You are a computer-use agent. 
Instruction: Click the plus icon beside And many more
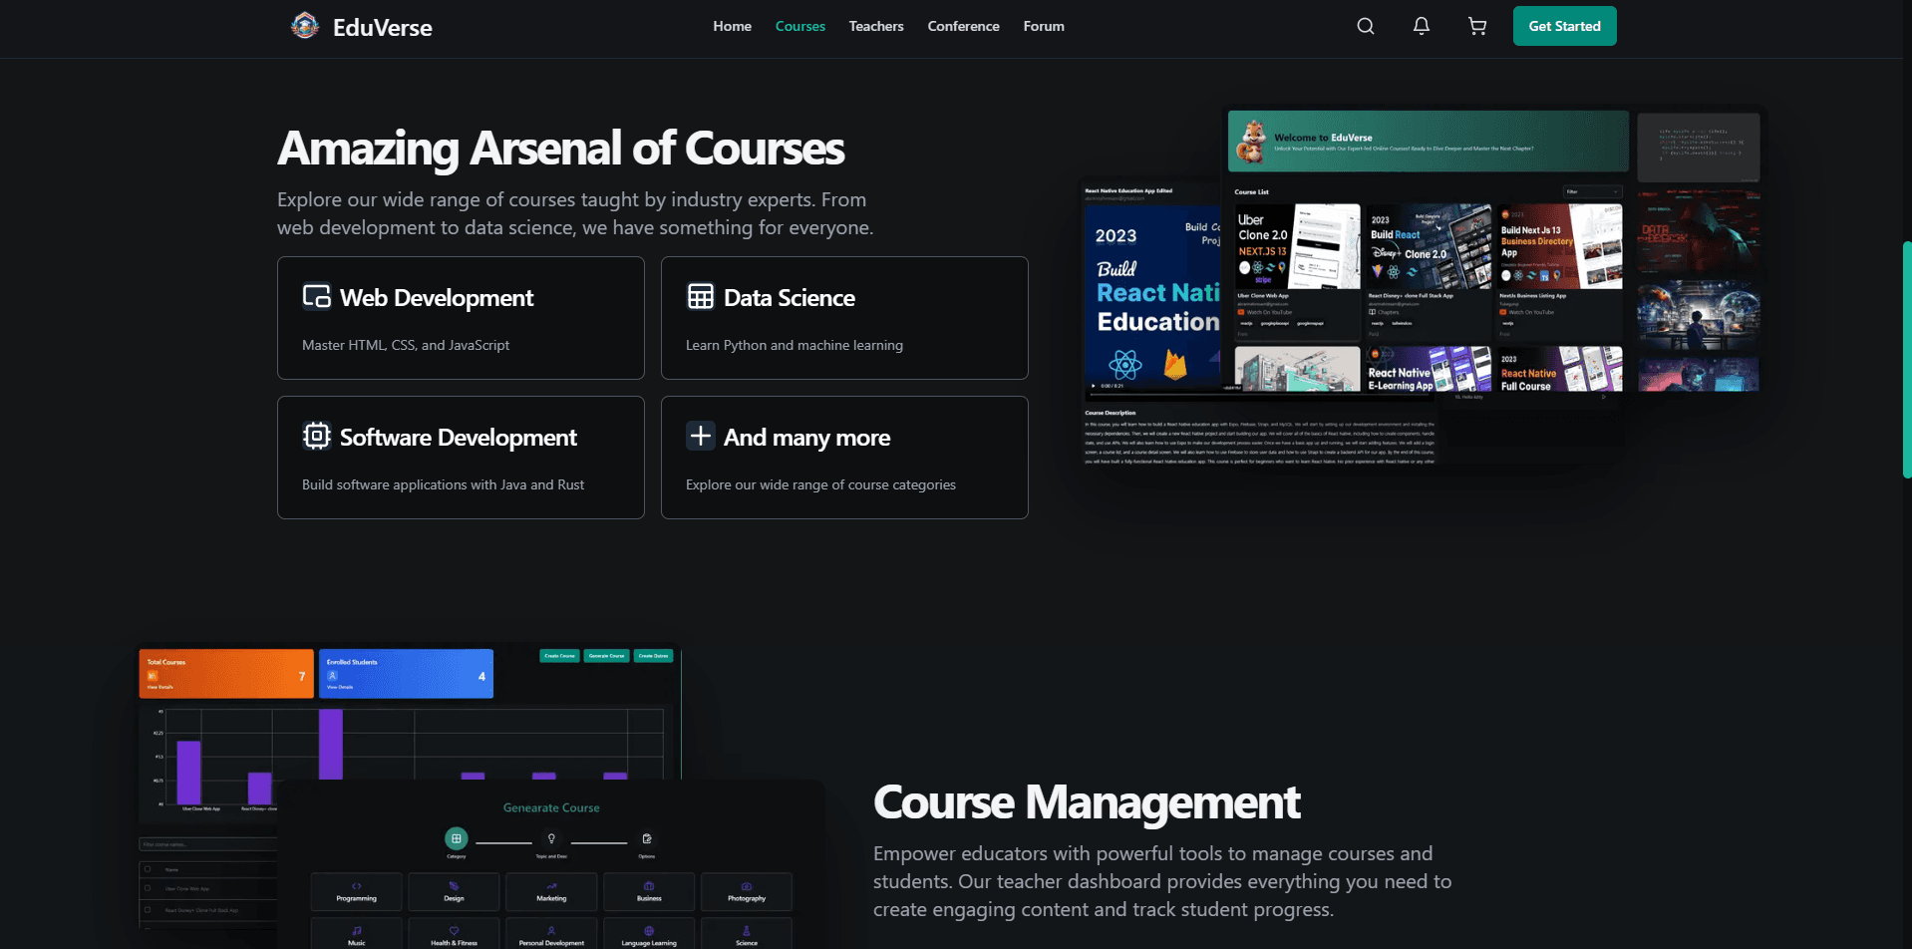tap(701, 437)
